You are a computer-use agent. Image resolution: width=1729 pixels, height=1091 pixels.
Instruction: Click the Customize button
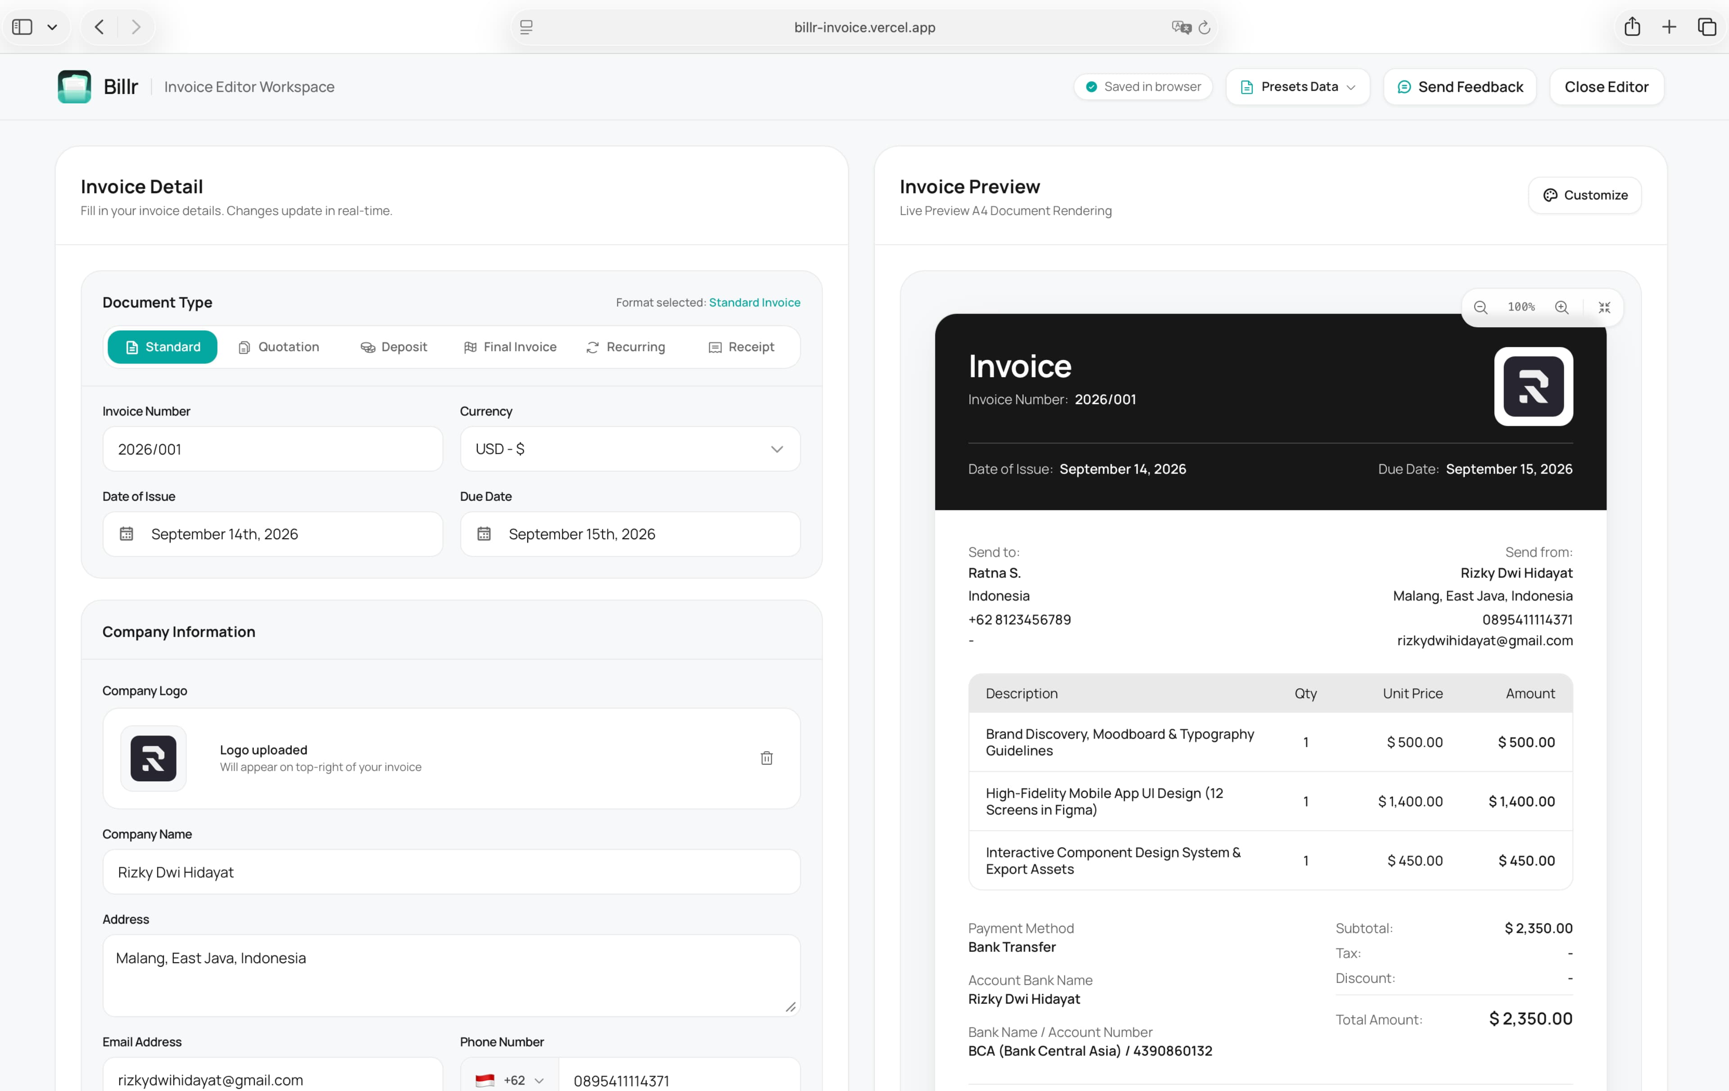tap(1584, 195)
